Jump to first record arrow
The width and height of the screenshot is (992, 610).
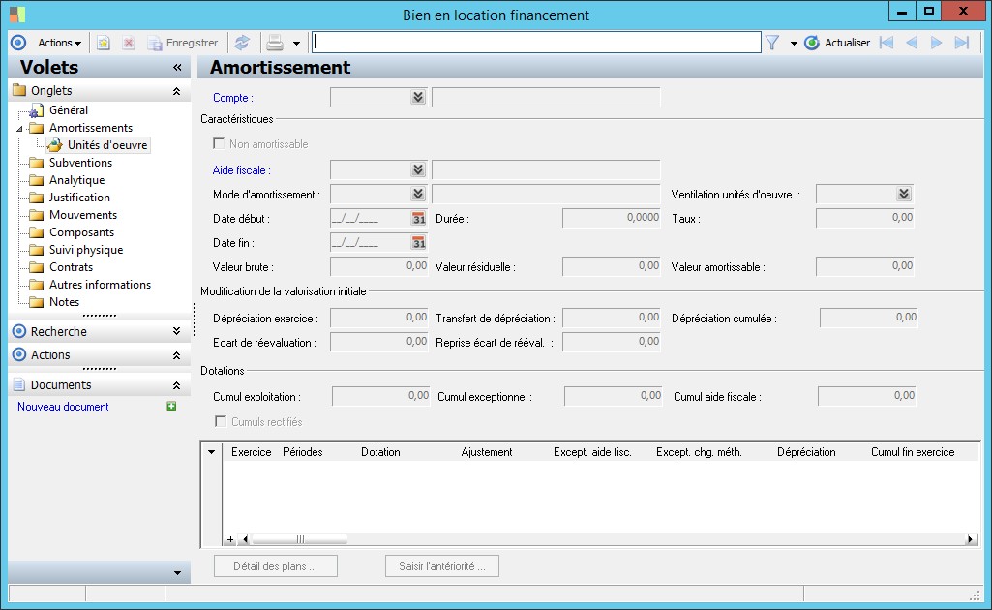[886, 43]
